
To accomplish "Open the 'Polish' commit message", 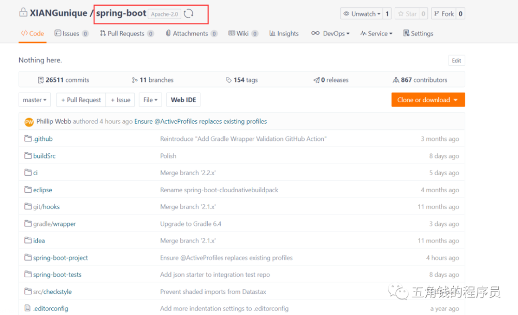I will pyautogui.click(x=168, y=156).
